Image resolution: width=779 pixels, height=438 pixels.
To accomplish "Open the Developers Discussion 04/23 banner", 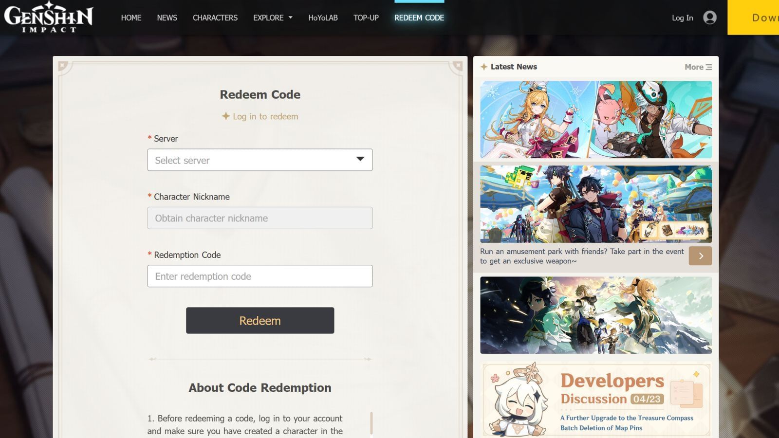I will click(x=595, y=399).
